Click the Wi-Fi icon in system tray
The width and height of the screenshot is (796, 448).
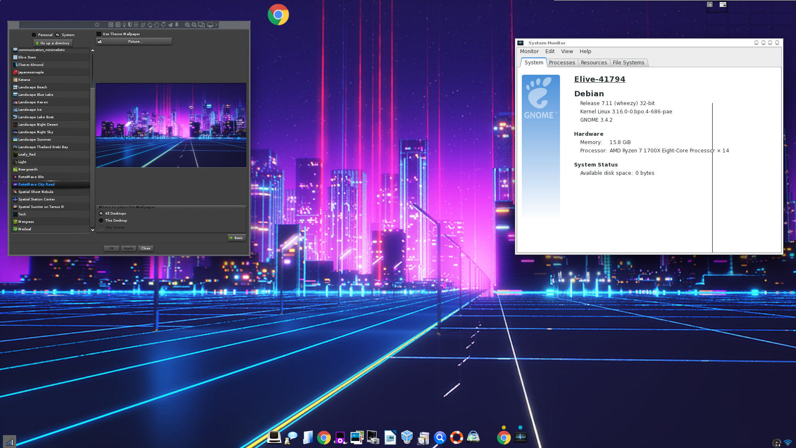(x=787, y=443)
